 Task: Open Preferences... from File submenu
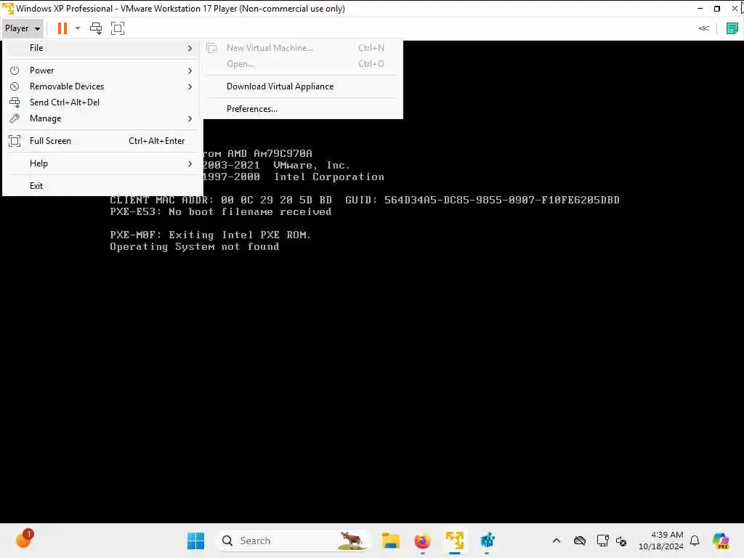pos(303,109)
